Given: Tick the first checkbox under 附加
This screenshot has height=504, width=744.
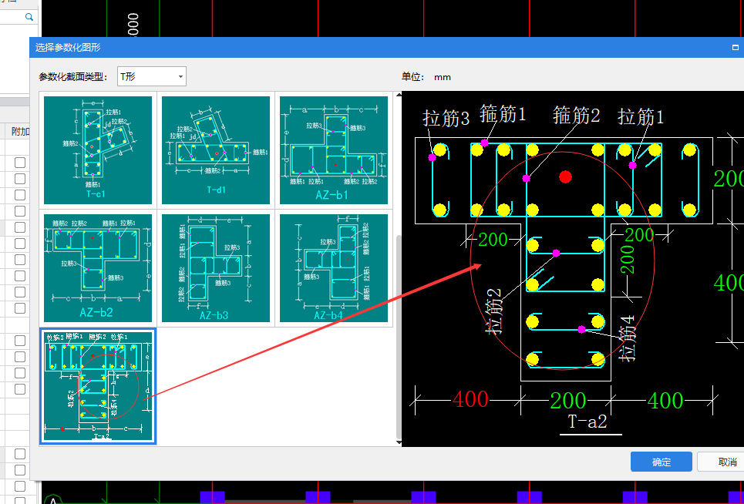Looking at the screenshot, I should point(20,163).
